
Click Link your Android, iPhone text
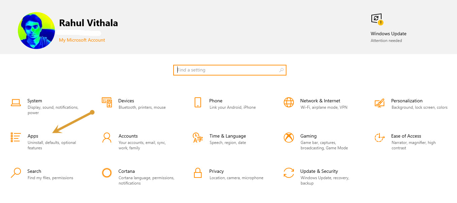click(233, 107)
